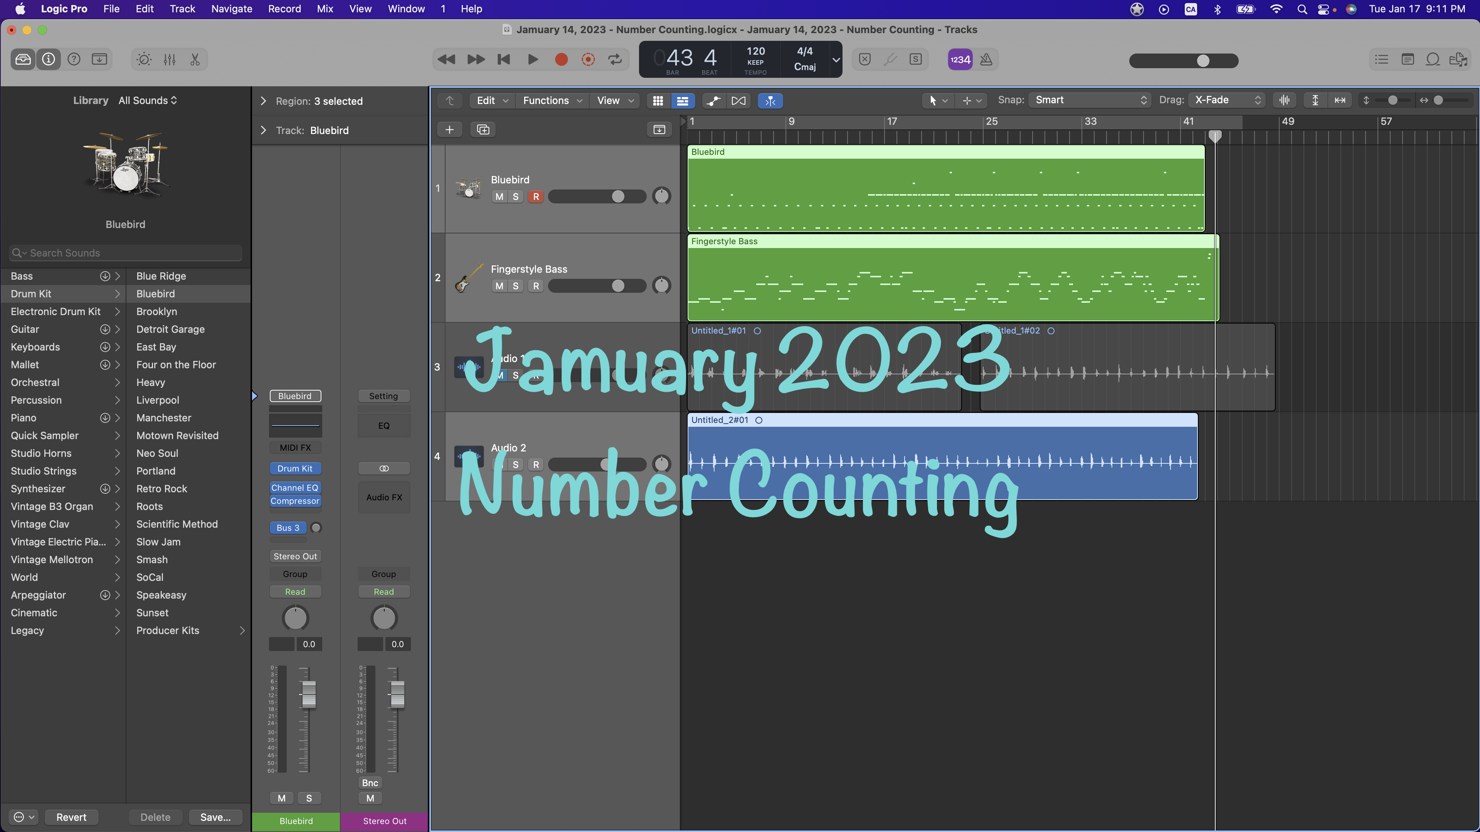The width and height of the screenshot is (1480, 832).
Task: Click the vertical auto zoom button
Action: pyautogui.click(x=1315, y=100)
